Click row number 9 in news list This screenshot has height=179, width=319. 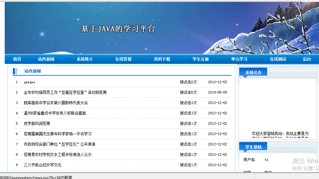[17, 165]
